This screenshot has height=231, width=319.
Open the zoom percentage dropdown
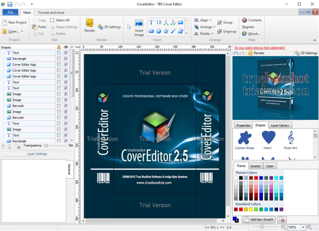coord(303,227)
